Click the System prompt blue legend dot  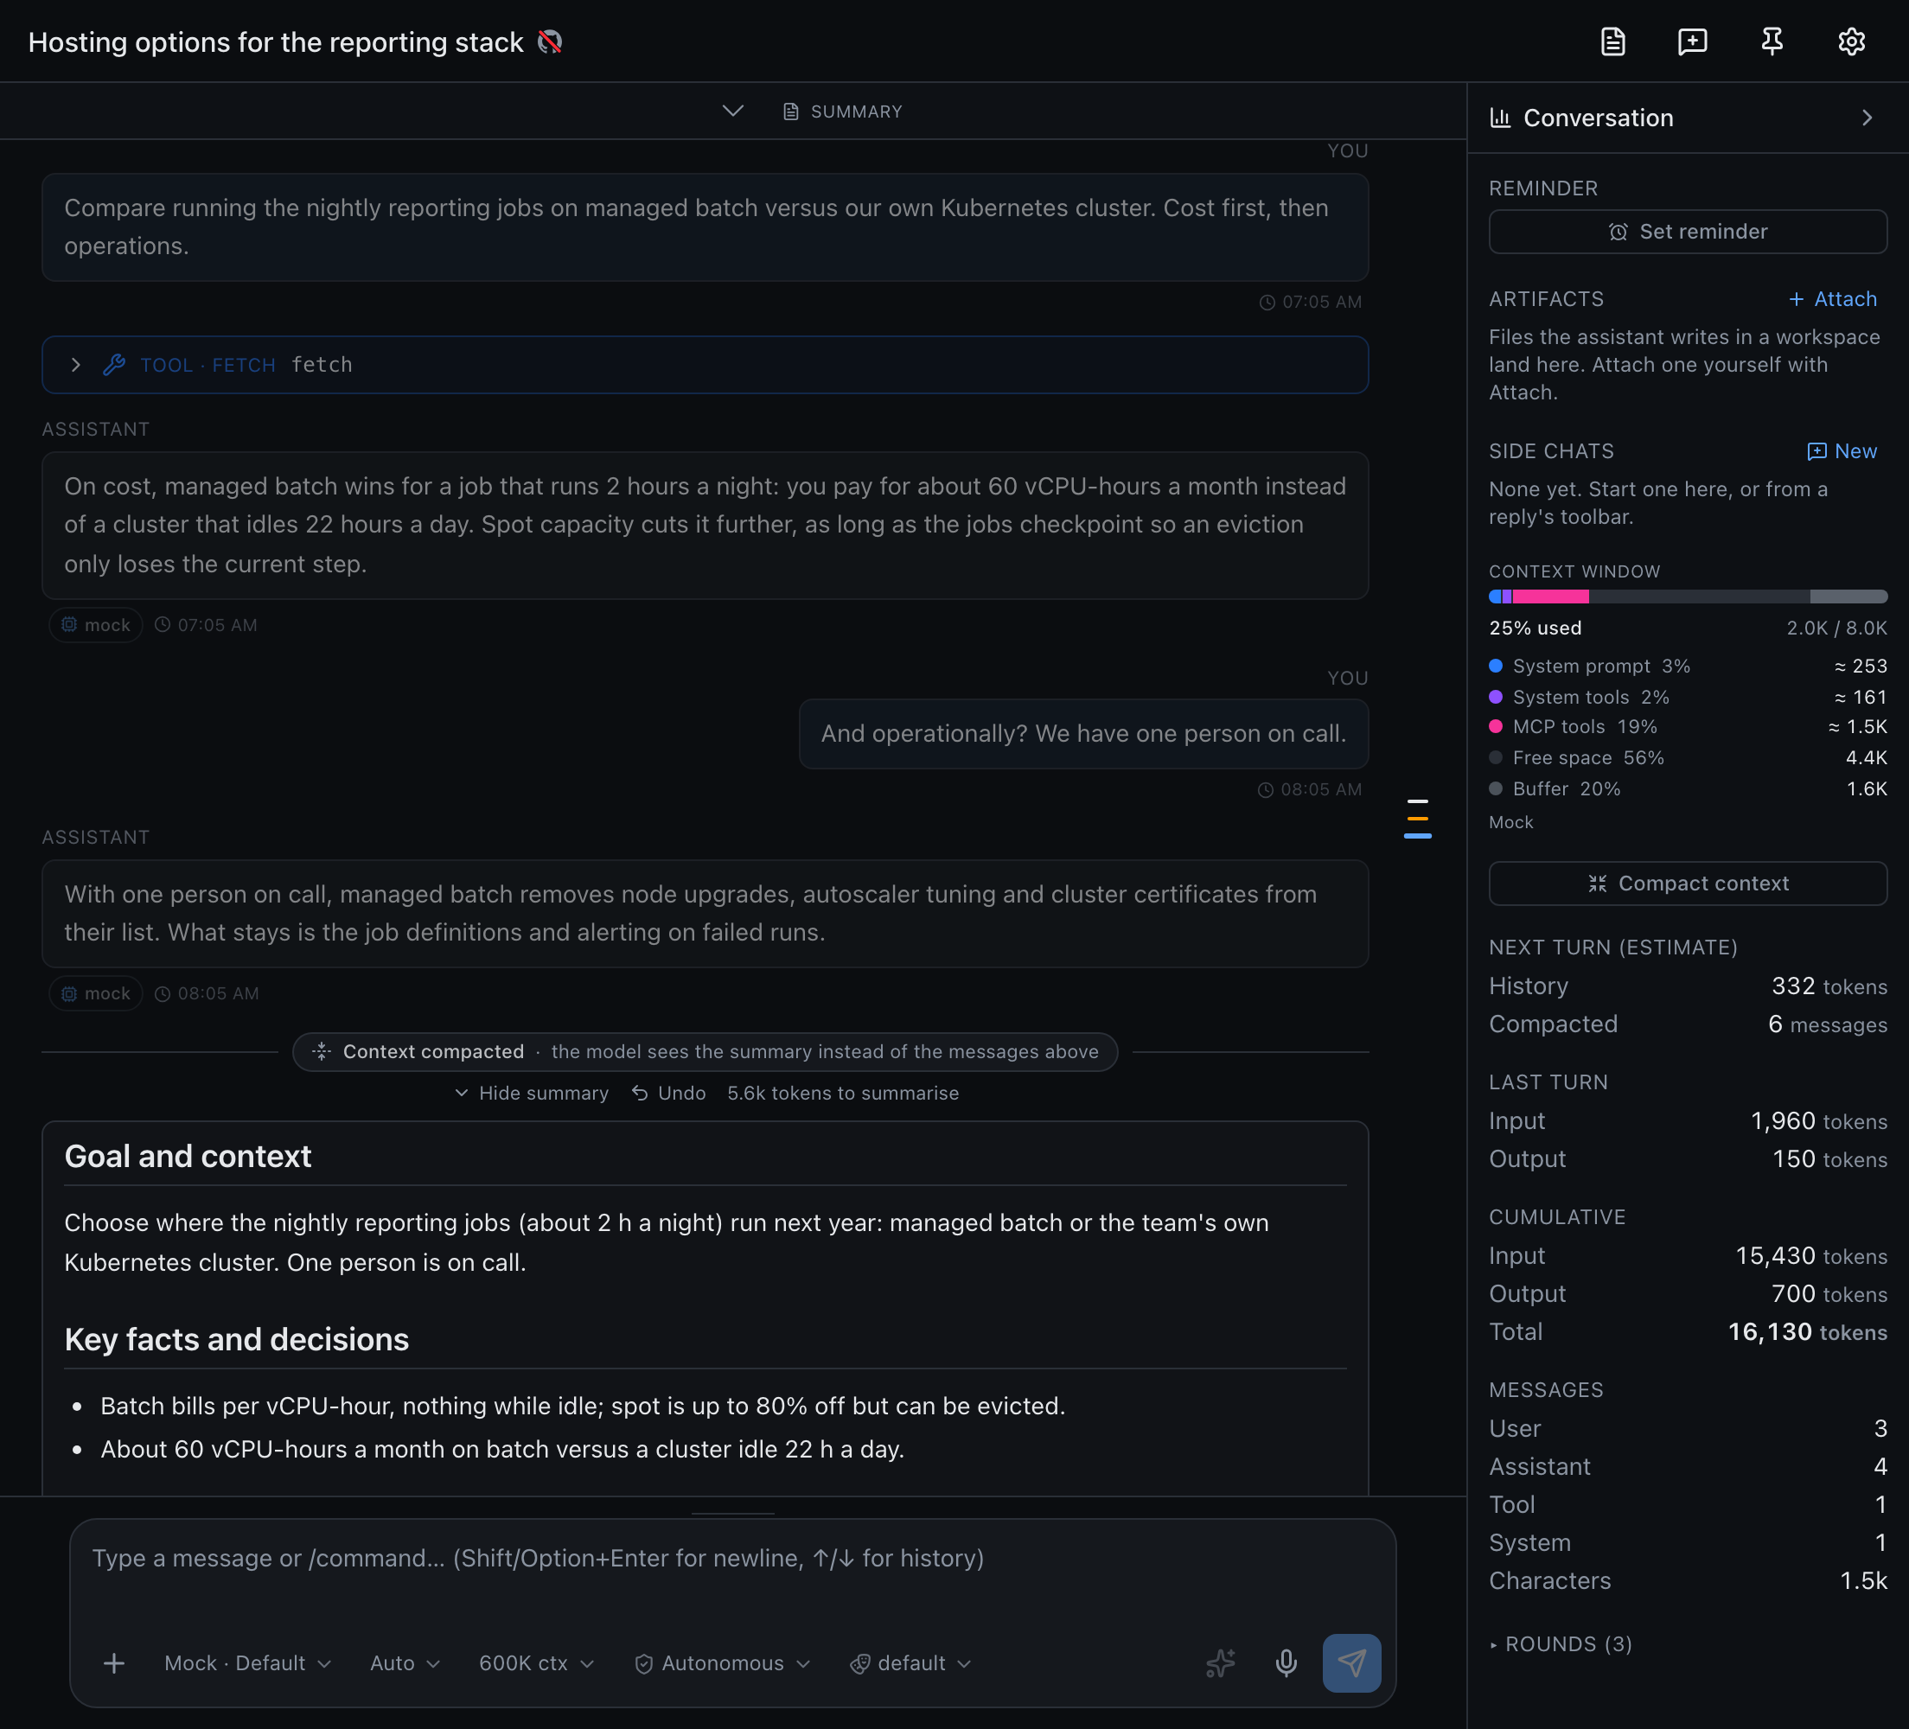click(x=1495, y=666)
